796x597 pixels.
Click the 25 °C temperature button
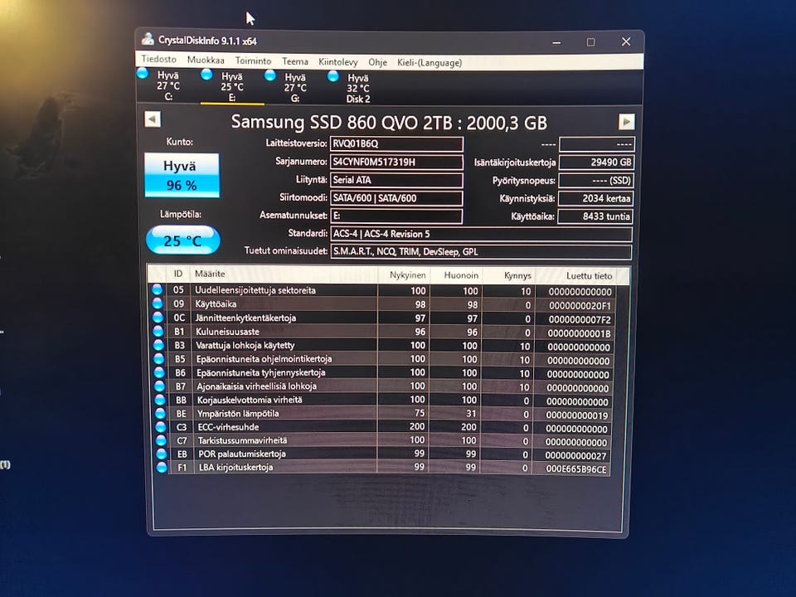coord(182,240)
